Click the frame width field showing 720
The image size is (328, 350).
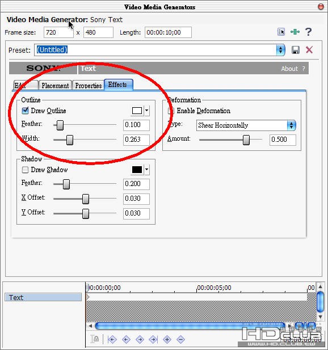(58, 32)
